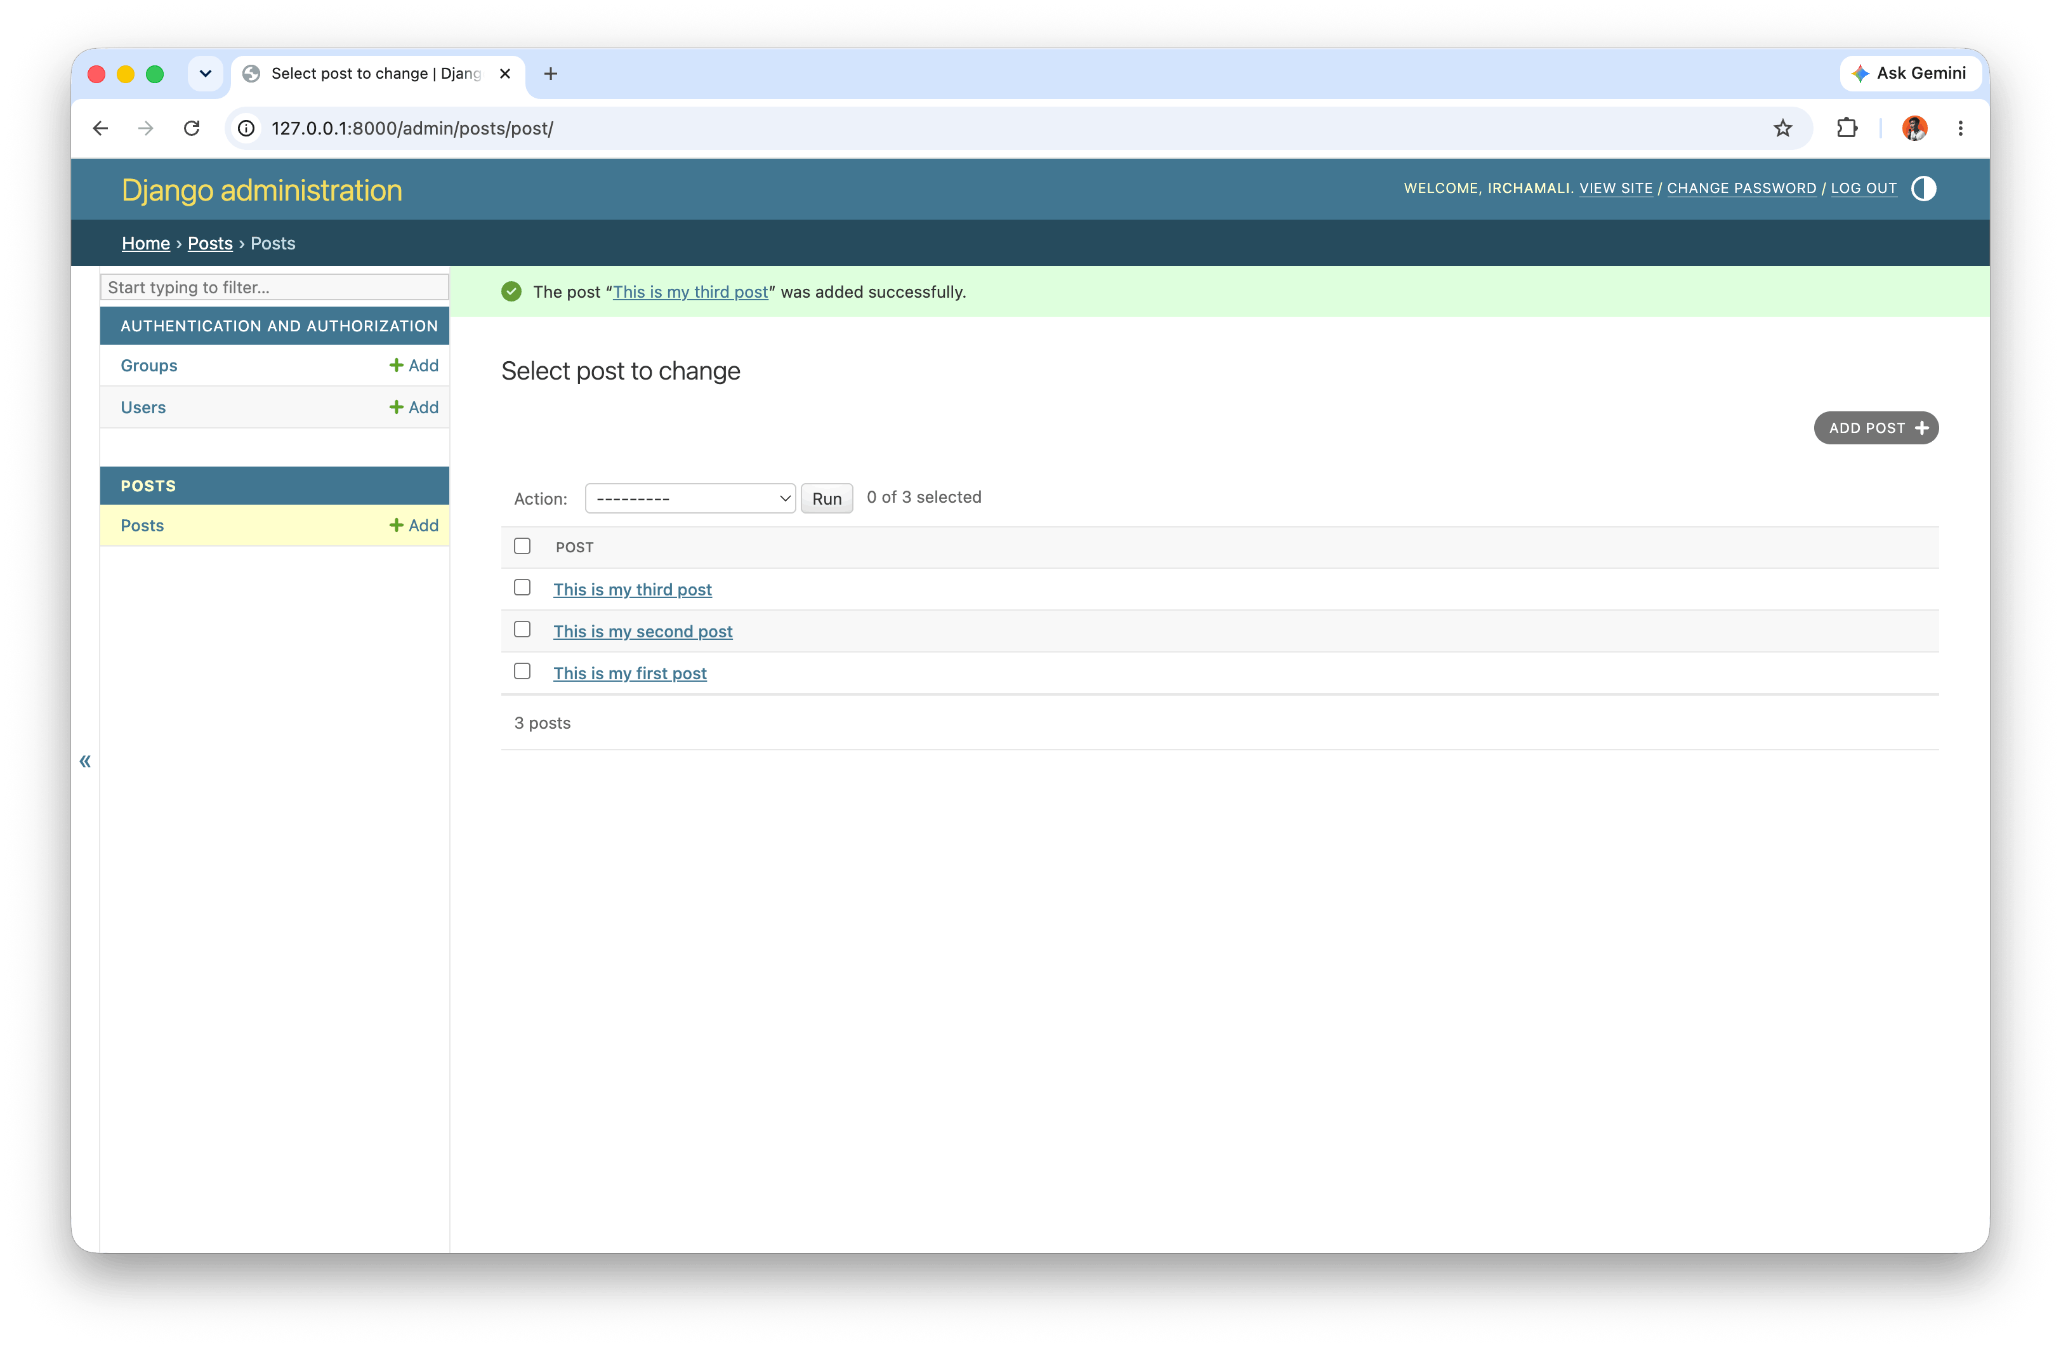Image resolution: width=2061 pixels, height=1347 pixels.
Task: Click the '3 posts' count text
Action: 542,722
